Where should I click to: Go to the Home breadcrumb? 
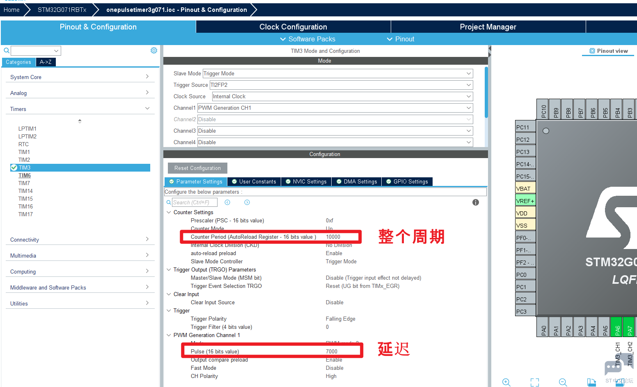click(x=11, y=10)
